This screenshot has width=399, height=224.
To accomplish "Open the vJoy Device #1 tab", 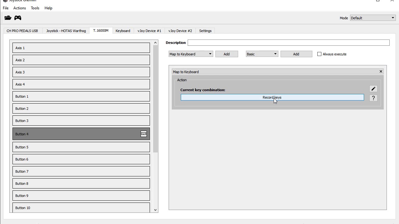I will [149, 31].
